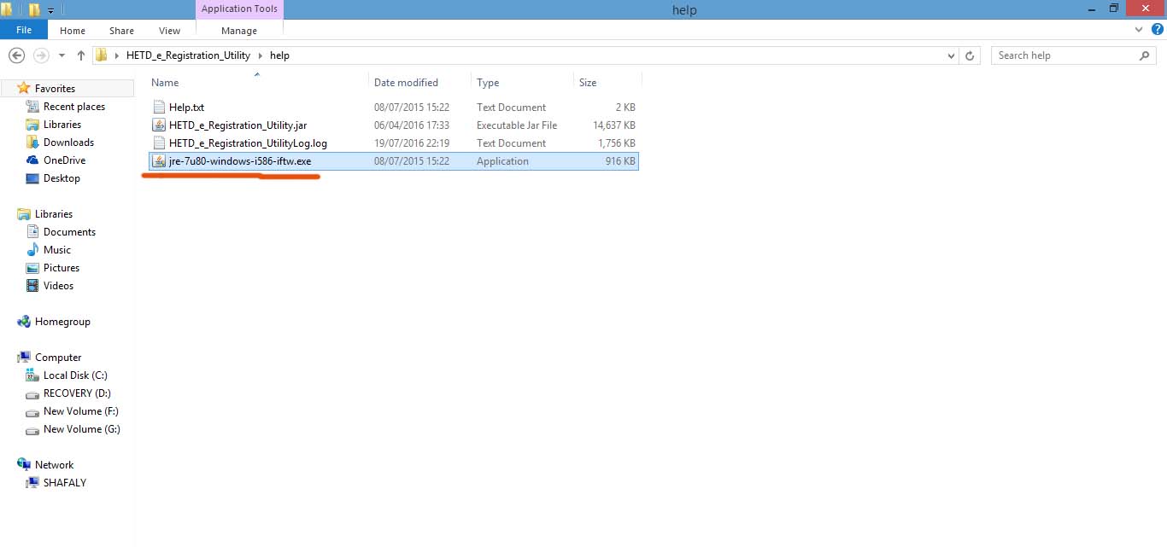Open the Pictures library

click(62, 268)
